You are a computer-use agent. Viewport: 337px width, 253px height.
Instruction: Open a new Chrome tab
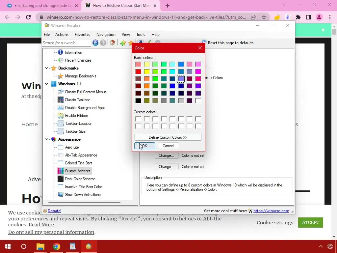(168, 6)
